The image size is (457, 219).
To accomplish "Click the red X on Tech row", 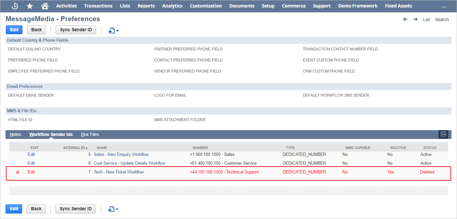I will coord(18,172).
